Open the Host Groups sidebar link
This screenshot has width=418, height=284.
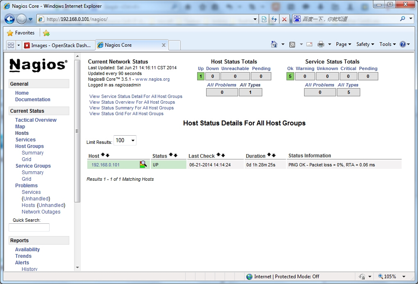pos(30,146)
